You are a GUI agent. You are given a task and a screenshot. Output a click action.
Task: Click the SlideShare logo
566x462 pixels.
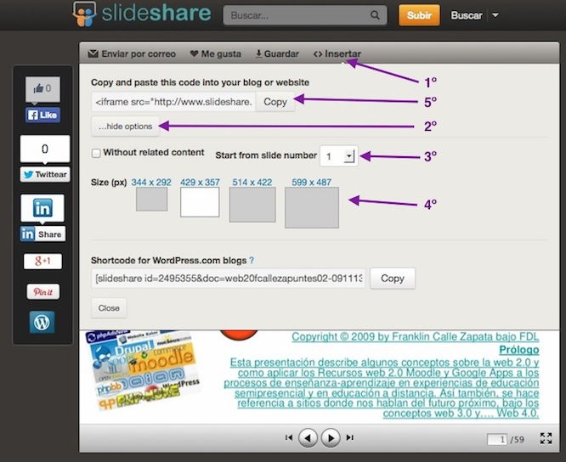[141, 14]
